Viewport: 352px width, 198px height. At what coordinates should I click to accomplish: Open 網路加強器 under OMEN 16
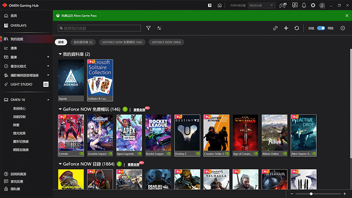coord(21,150)
